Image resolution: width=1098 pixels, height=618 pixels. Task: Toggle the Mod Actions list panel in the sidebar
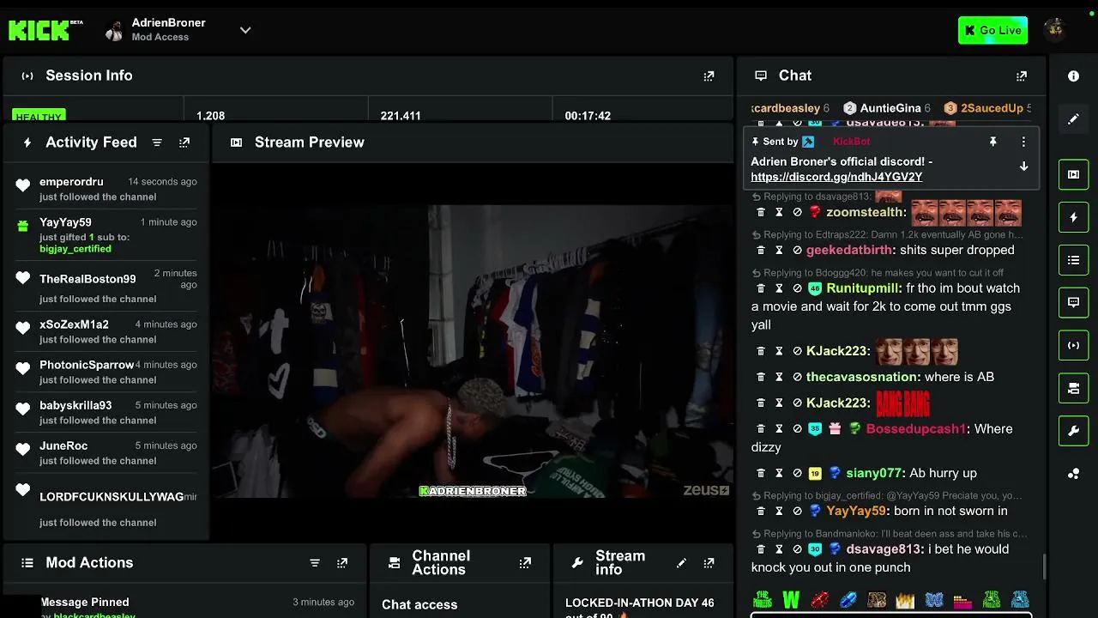[1073, 260]
